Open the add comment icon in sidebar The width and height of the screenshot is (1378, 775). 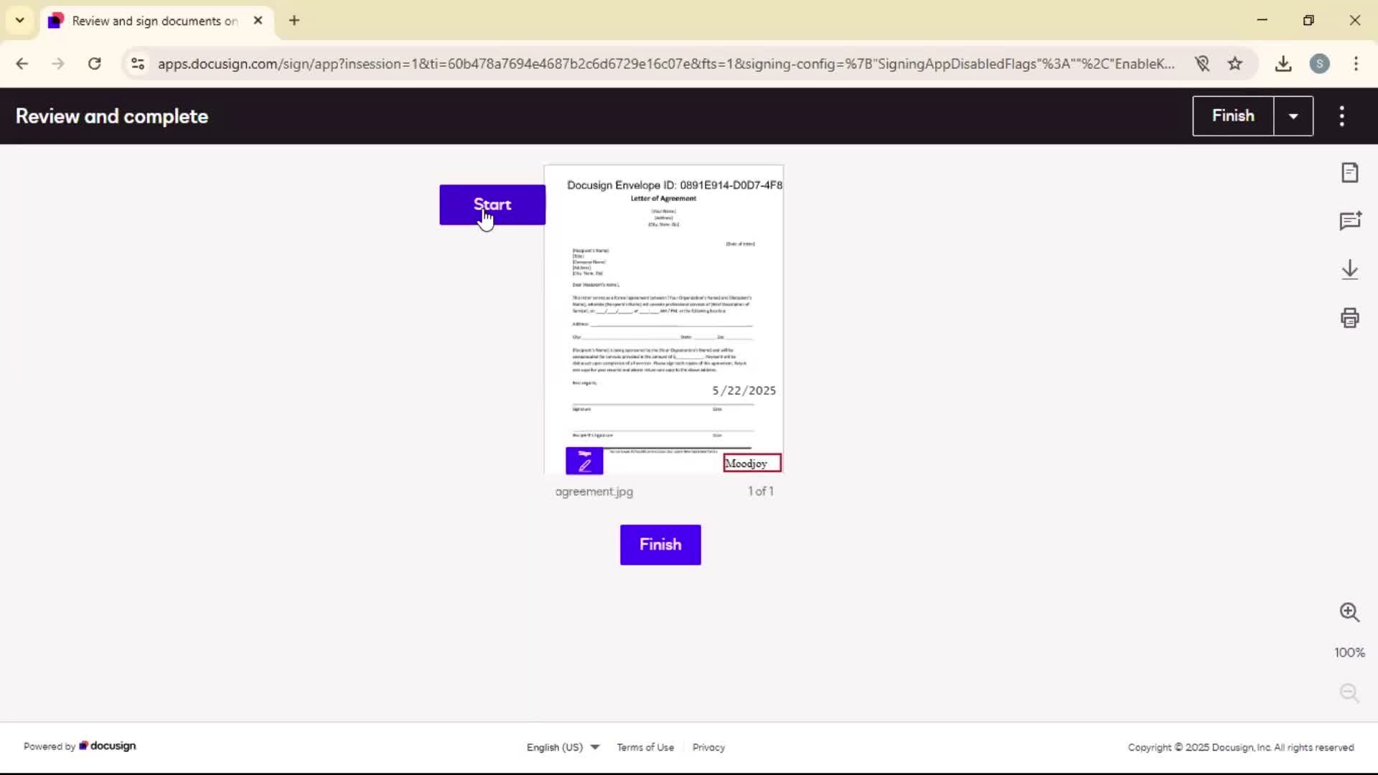point(1350,221)
